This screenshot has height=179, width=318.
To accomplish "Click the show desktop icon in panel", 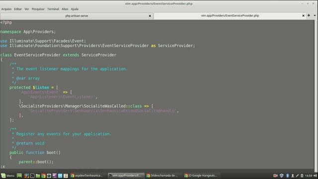I will (x=19, y=176).
